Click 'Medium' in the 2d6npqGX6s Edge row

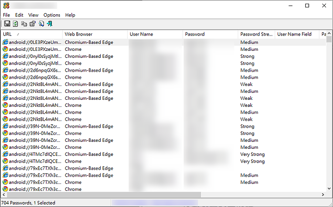(249, 70)
